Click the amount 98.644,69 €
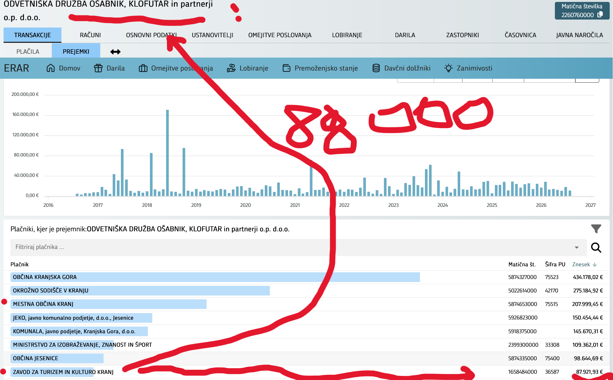The image size is (613, 380). click(x=588, y=359)
